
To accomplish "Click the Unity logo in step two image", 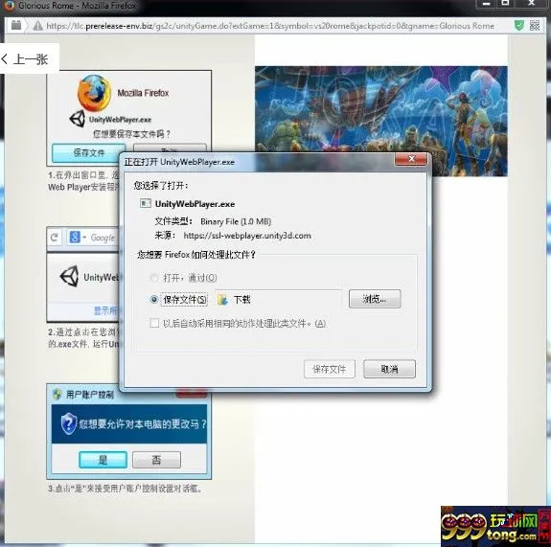I will point(69,277).
